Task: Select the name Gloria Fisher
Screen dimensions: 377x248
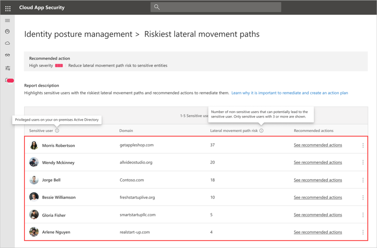Action: click(x=54, y=215)
